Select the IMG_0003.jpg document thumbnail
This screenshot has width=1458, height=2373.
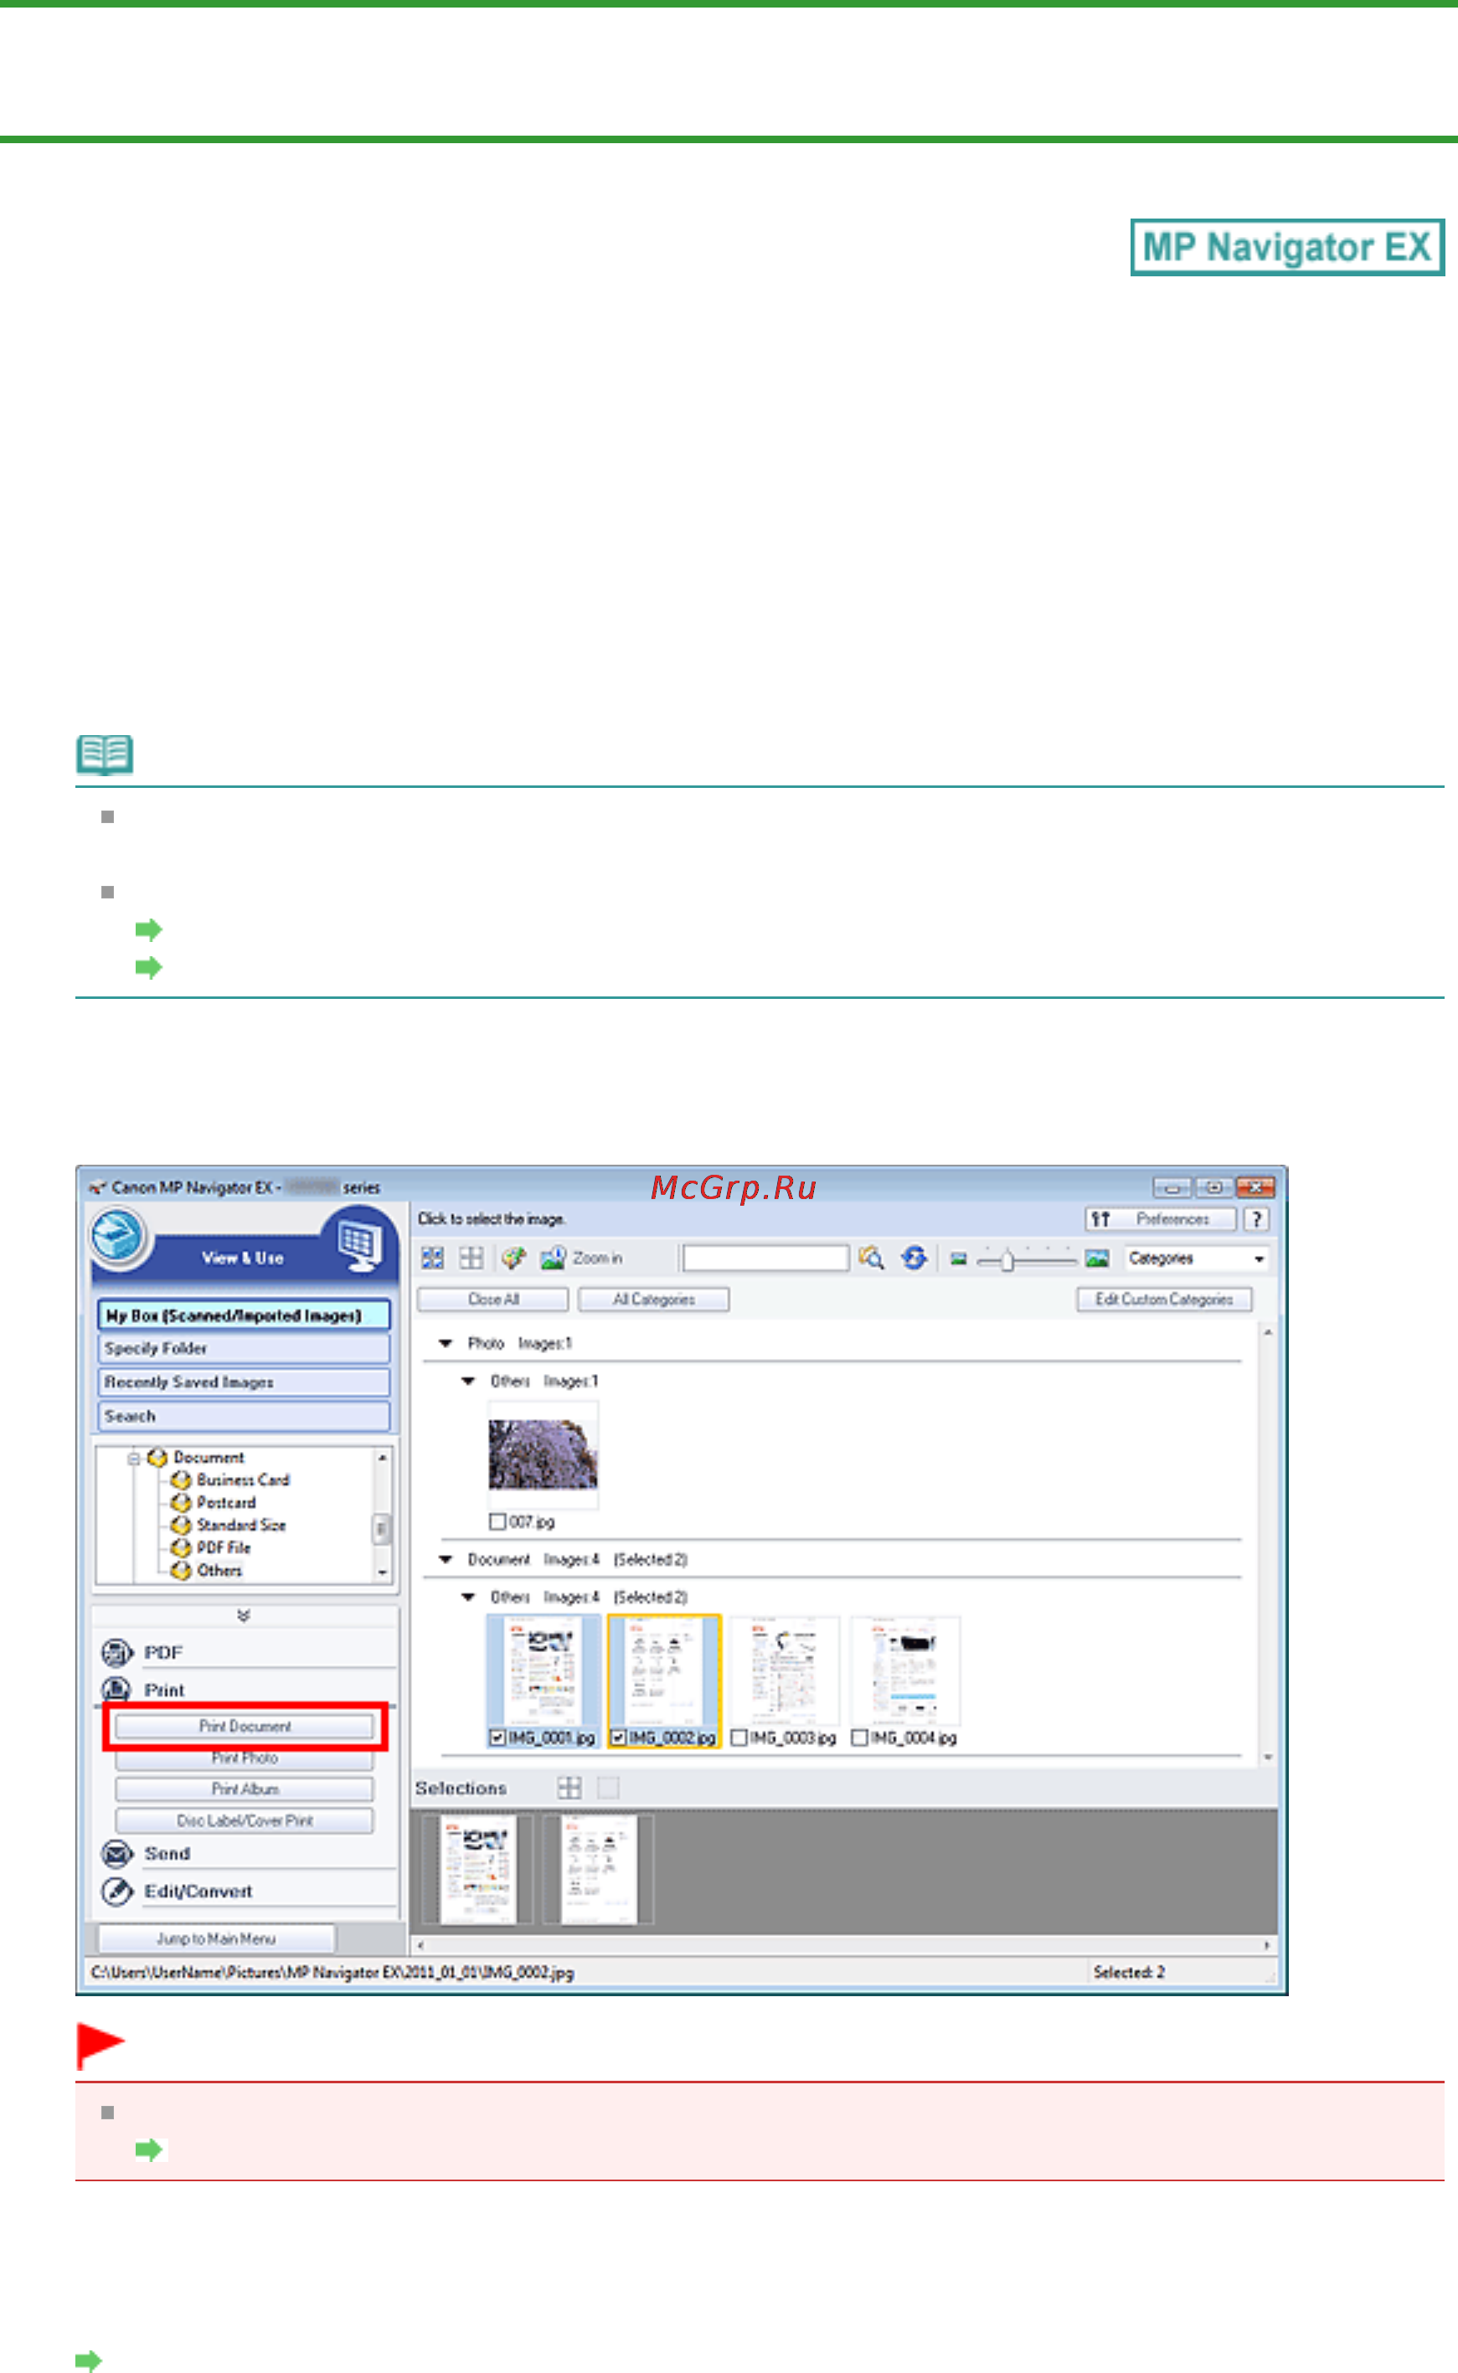pos(785,1672)
